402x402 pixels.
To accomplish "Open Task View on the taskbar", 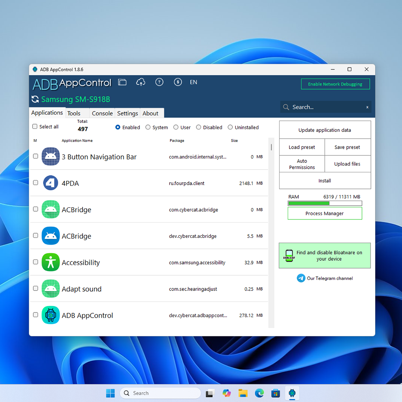I will (210, 393).
